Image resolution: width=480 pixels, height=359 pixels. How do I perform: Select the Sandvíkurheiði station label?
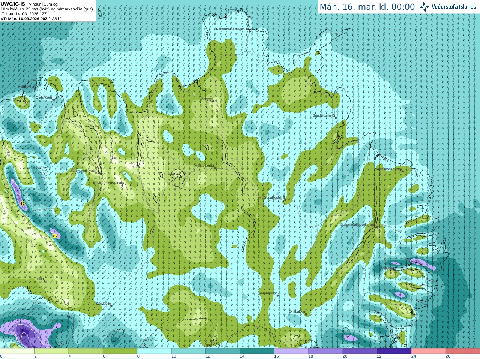(x=324, y=115)
